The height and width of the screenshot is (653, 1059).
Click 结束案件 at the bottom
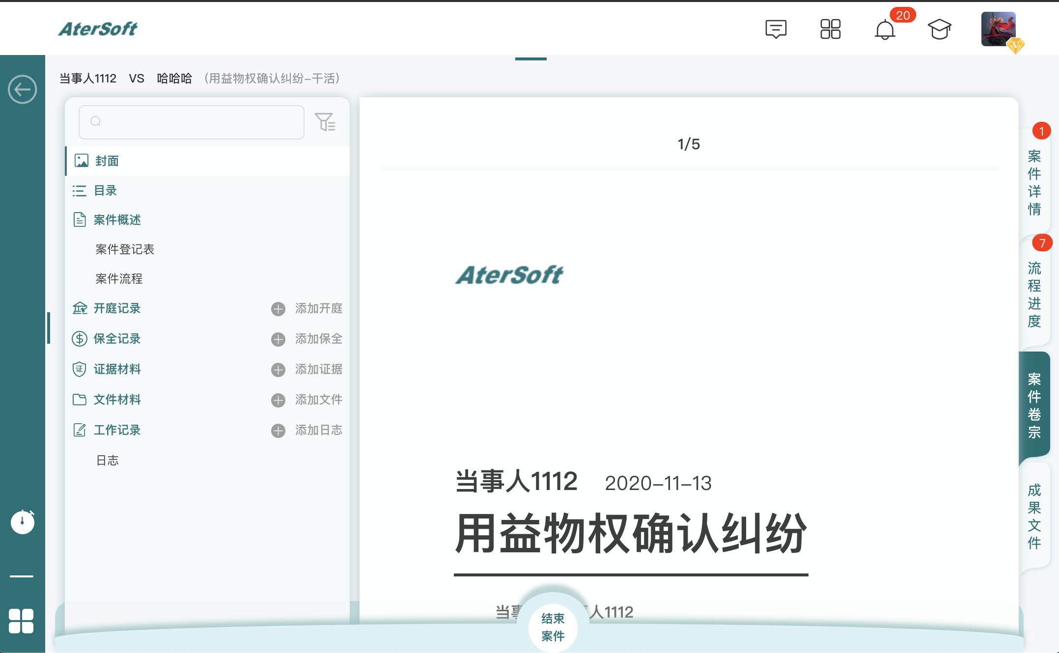(x=552, y=627)
